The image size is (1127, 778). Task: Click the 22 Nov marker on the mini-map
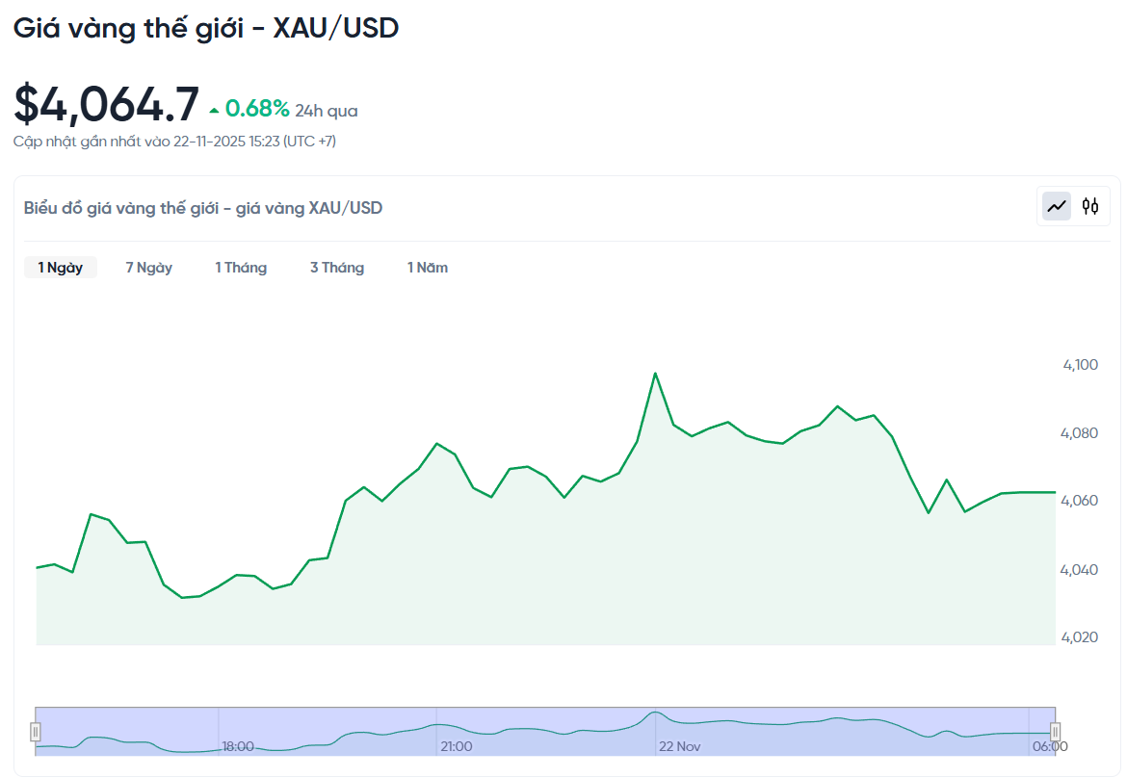click(x=680, y=745)
